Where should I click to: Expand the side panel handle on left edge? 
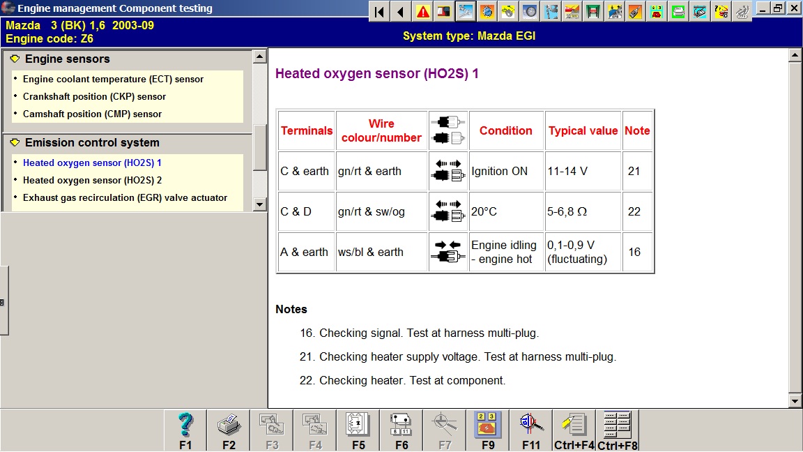(3, 302)
